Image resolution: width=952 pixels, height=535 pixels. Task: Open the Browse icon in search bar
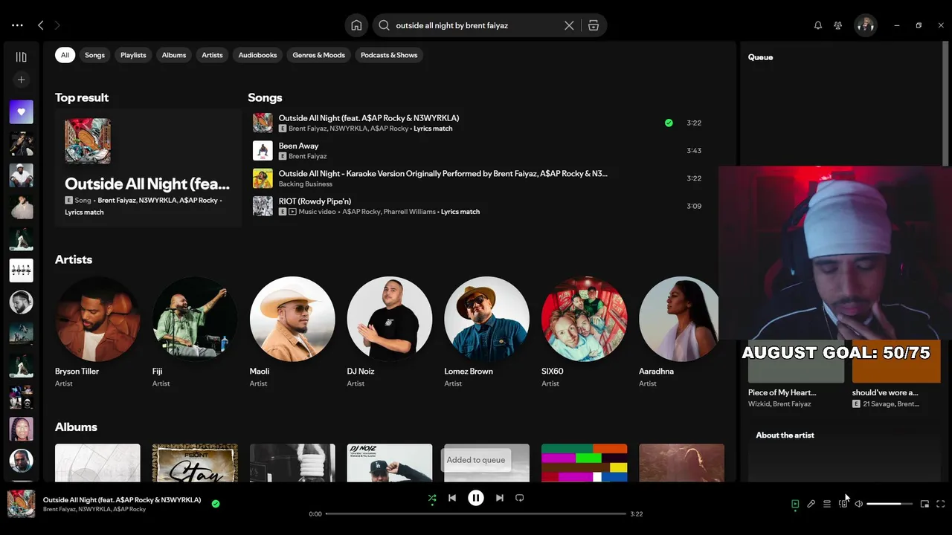594,25
